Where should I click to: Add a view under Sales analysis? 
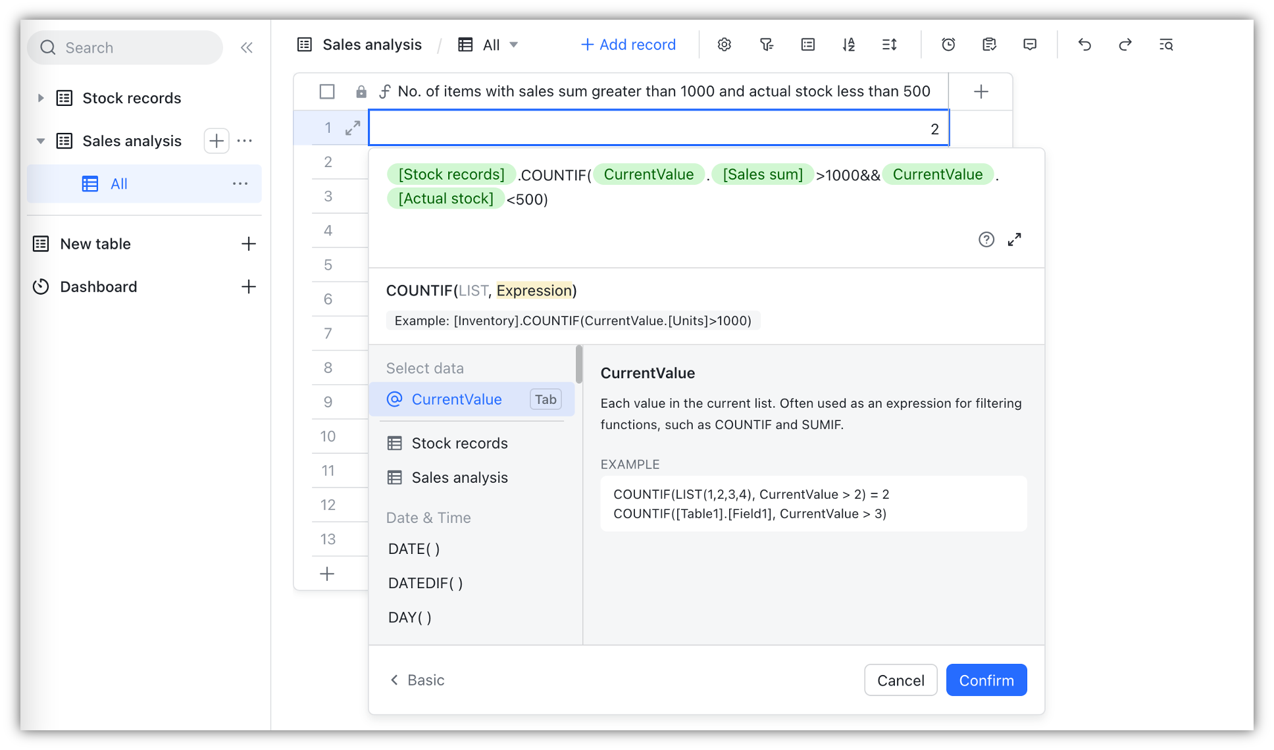click(217, 141)
